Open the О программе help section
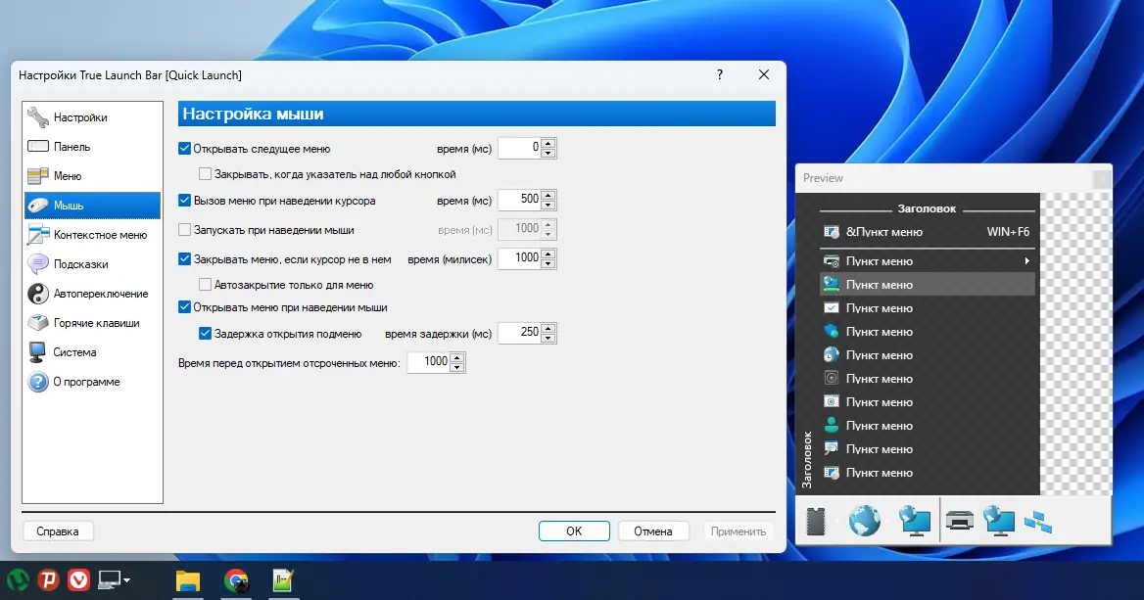This screenshot has width=1144, height=600. pyautogui.click(x=86, y=382)
